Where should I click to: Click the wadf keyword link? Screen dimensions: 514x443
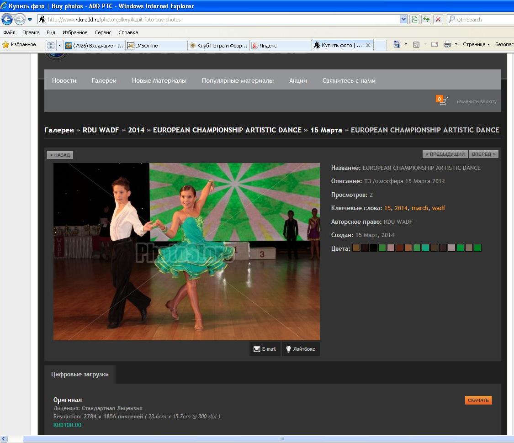point(439,208)
